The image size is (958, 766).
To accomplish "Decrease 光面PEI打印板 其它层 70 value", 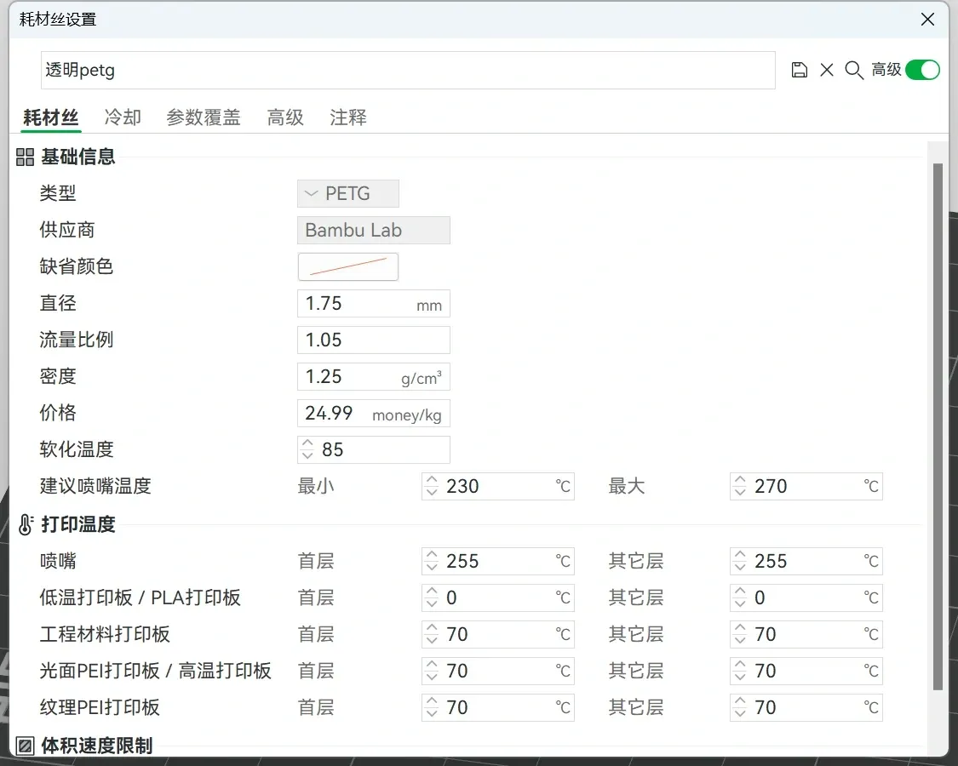I will tap(740, 677).
